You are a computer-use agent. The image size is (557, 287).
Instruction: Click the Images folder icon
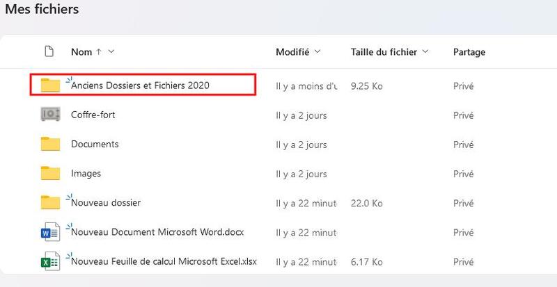tap(50, 173)
